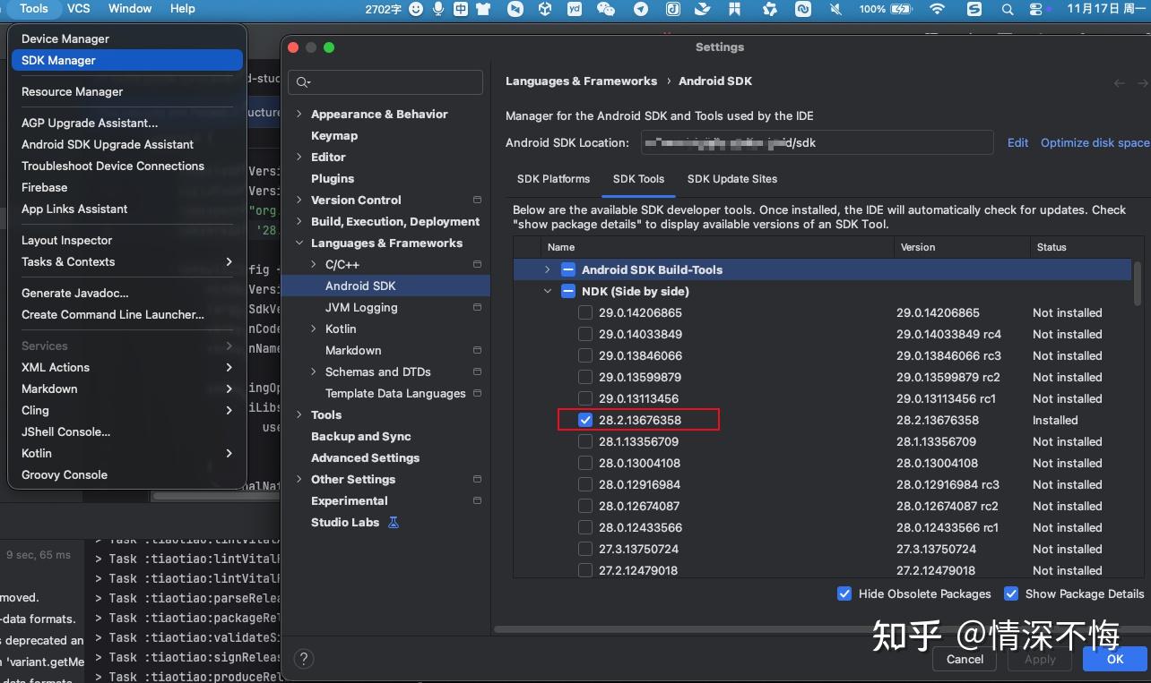Screen dimensions: 1151x683
Task: Click the Experimental page window icon
Action: (476, 500)
